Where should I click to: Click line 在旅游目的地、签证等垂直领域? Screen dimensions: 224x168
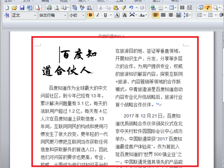pos(148,51)
